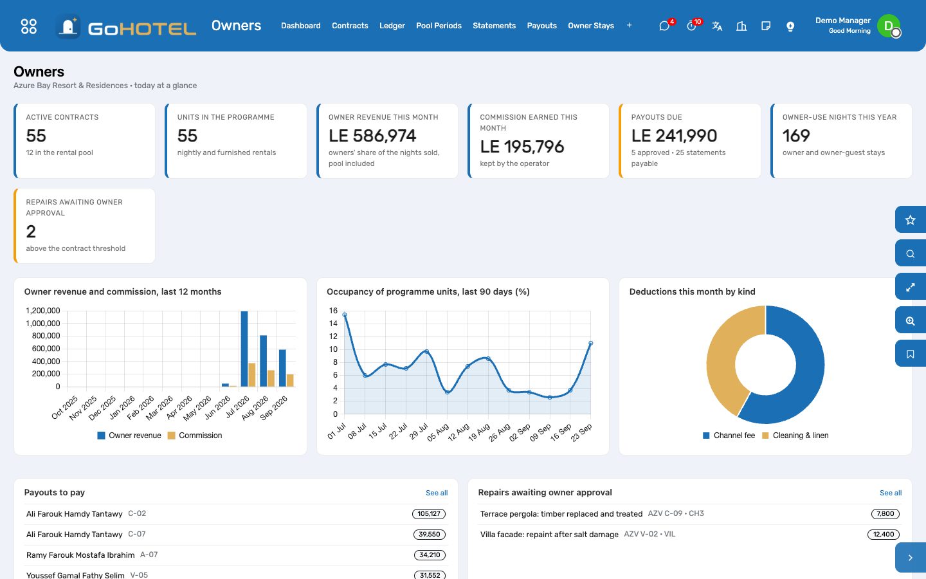Open the Units in the Programme card

point(236,141)
